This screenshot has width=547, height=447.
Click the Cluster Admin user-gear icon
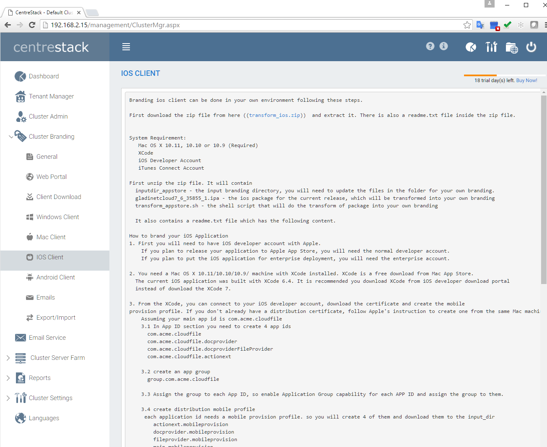tap(21, 116)
